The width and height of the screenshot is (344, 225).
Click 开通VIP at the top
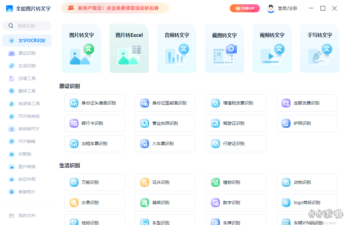pos(245,8)
